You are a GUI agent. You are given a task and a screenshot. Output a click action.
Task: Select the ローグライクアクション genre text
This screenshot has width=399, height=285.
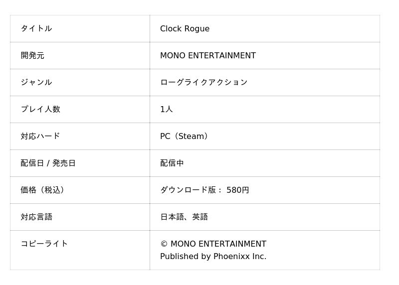(203, 82)
